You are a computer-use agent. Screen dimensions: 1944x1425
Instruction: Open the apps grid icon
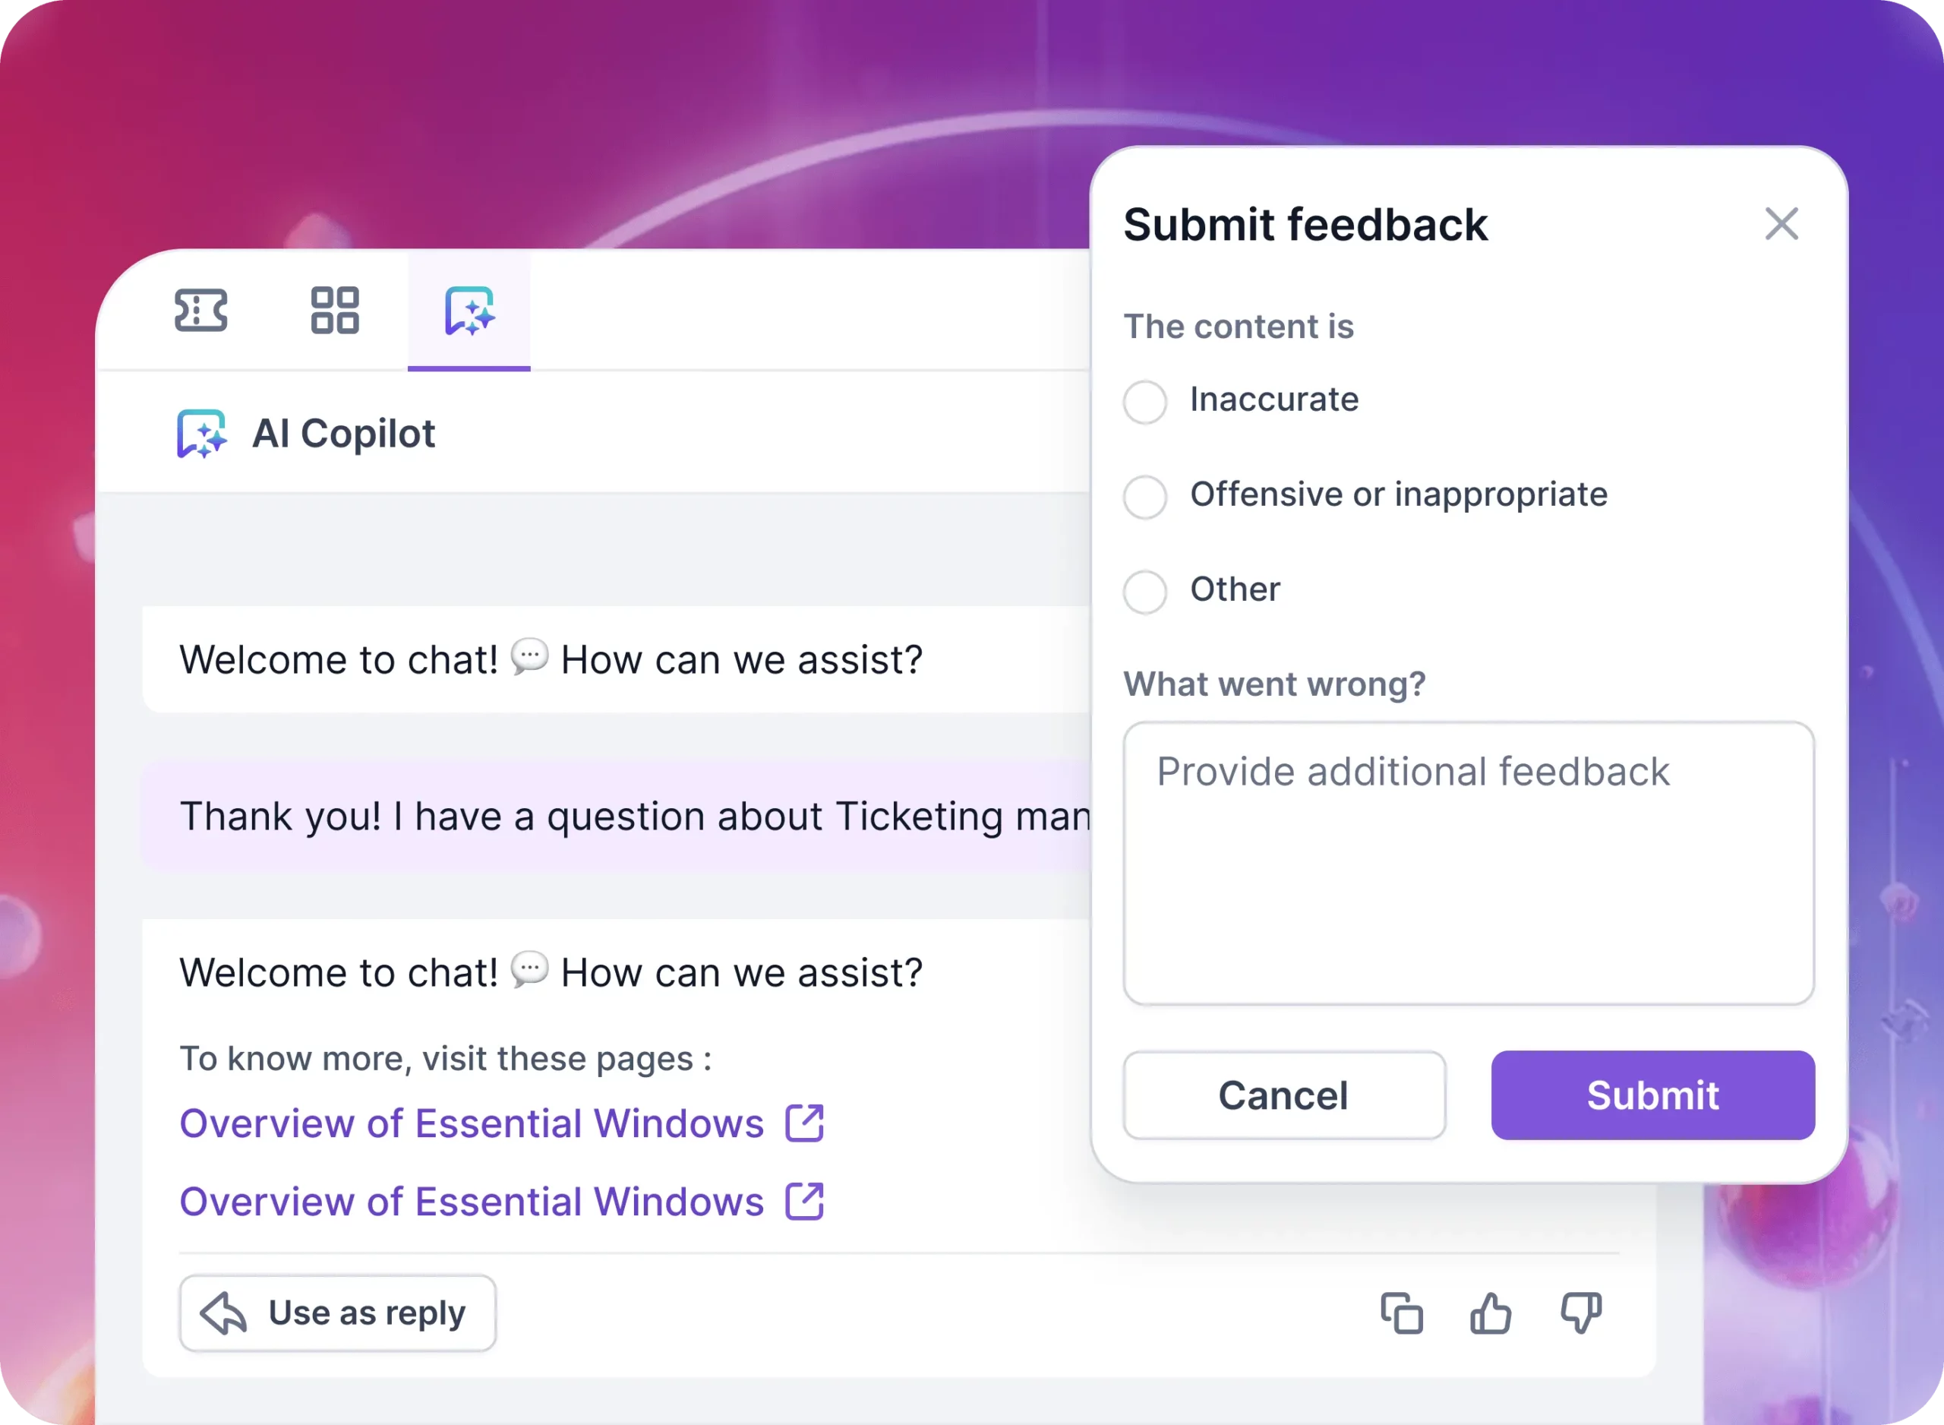[336, 312]
